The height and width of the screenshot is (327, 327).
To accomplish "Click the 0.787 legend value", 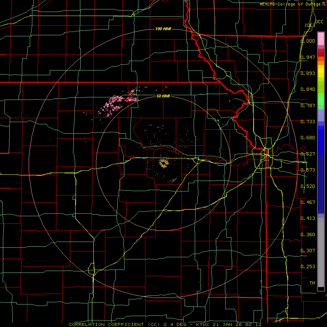I will click(x=308, y=105).
